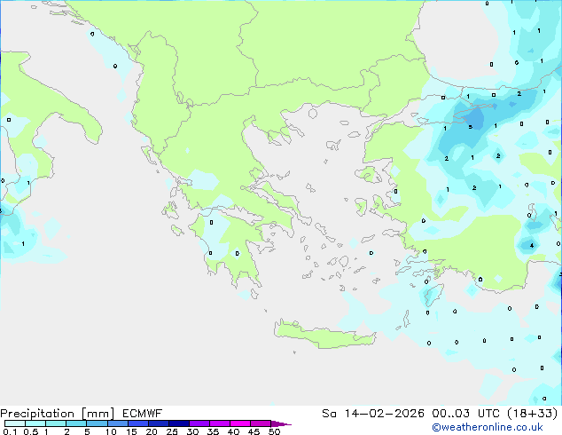
Task: Click the 20–25 mm legend swatch
Action: coord(159,423)
